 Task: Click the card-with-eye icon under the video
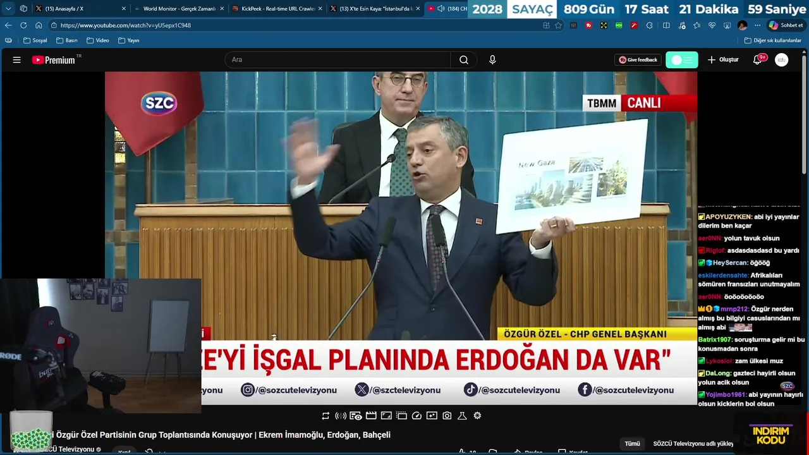click(356, 416)
